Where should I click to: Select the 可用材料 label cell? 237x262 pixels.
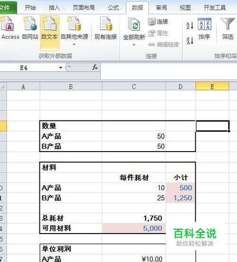[71, 228]
